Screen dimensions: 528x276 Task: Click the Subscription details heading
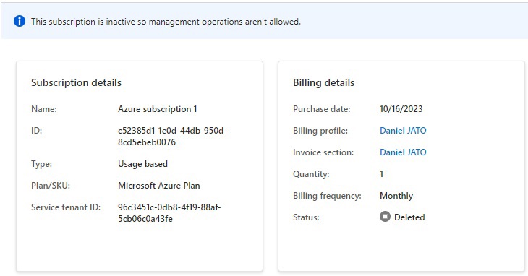point(77,82)
